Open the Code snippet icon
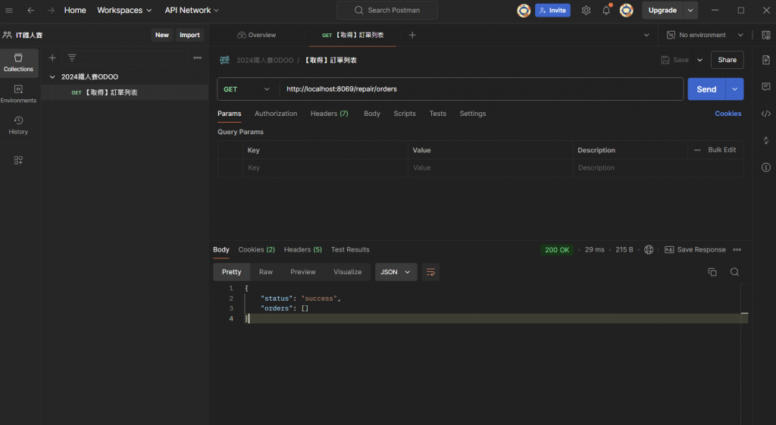Screen dimensions: 776x425 pyautogui.click(x=766, y=114)
